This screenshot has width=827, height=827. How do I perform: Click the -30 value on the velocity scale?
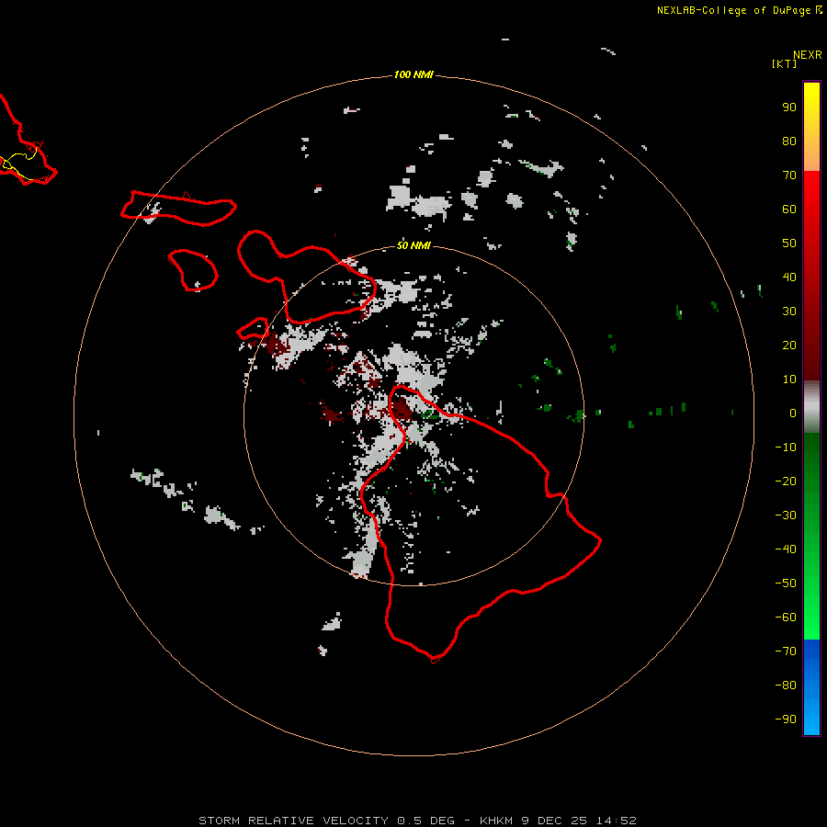pos(786,515)
